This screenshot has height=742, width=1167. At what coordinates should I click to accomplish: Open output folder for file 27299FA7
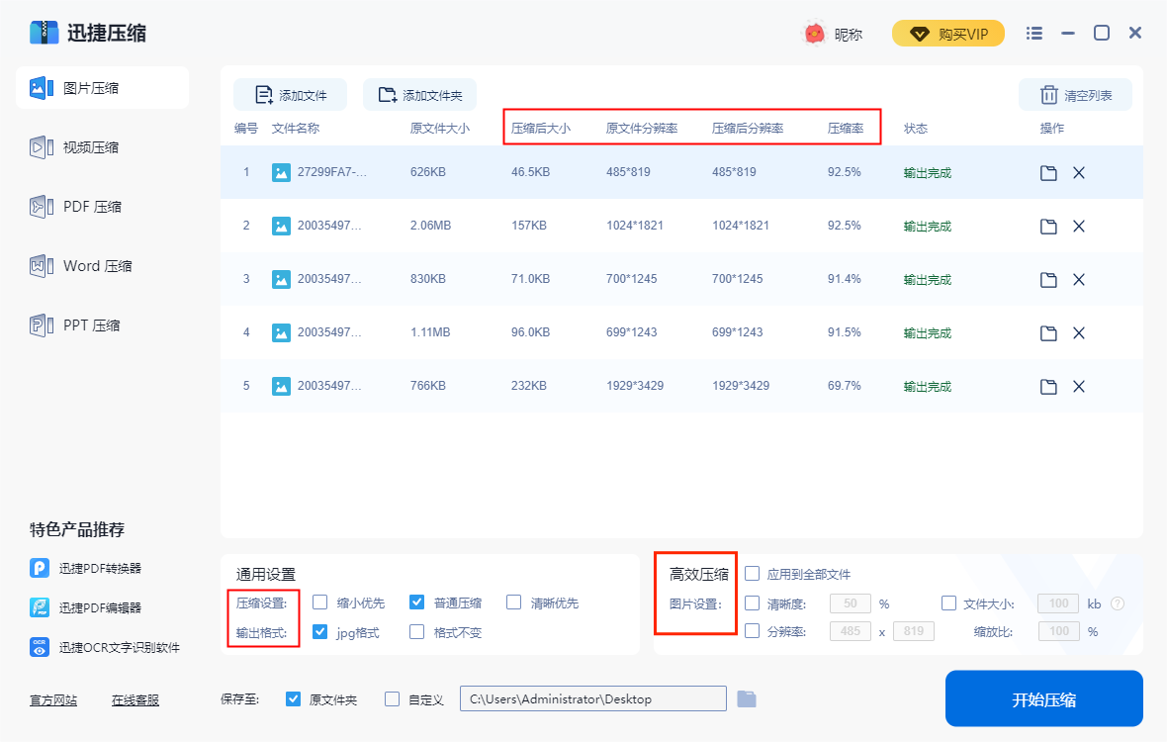1048,173
